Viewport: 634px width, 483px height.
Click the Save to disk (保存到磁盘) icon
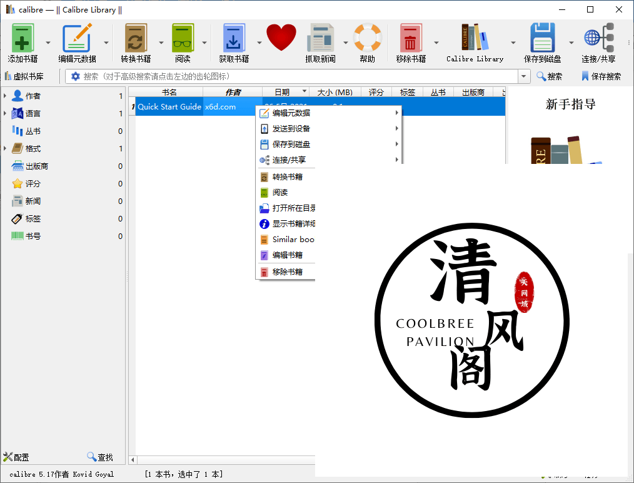coord(542,38)
